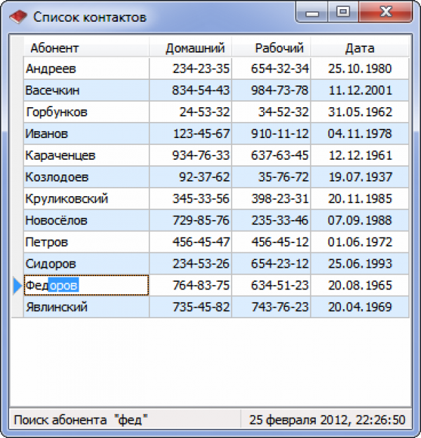Select the Иванов cell

86,134
